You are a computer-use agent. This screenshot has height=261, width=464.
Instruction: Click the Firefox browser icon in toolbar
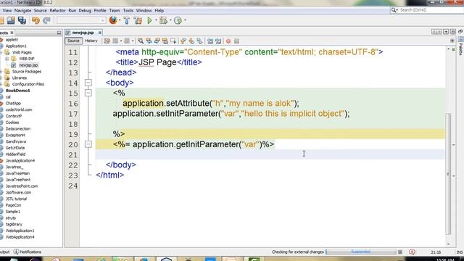(113, 20)
